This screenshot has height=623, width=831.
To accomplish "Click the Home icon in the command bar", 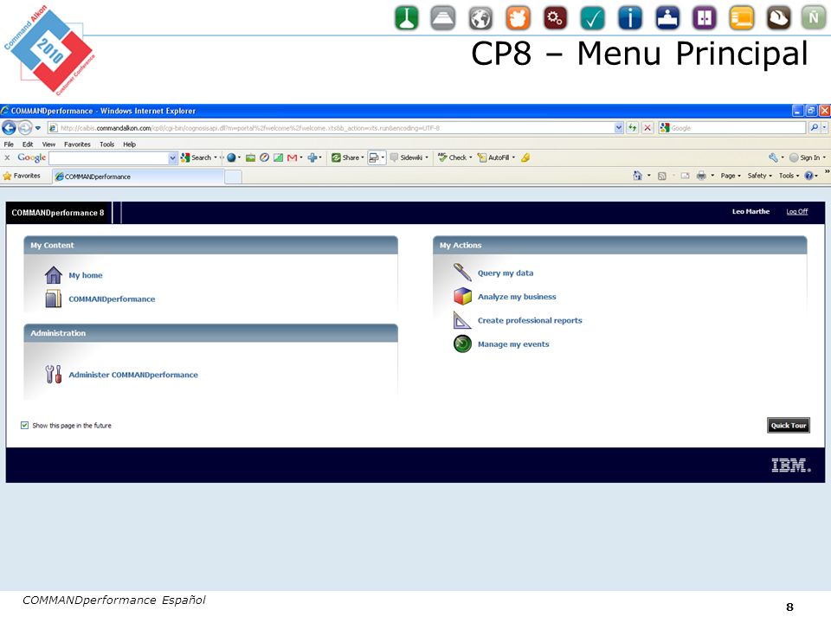I will pos(638,176).
